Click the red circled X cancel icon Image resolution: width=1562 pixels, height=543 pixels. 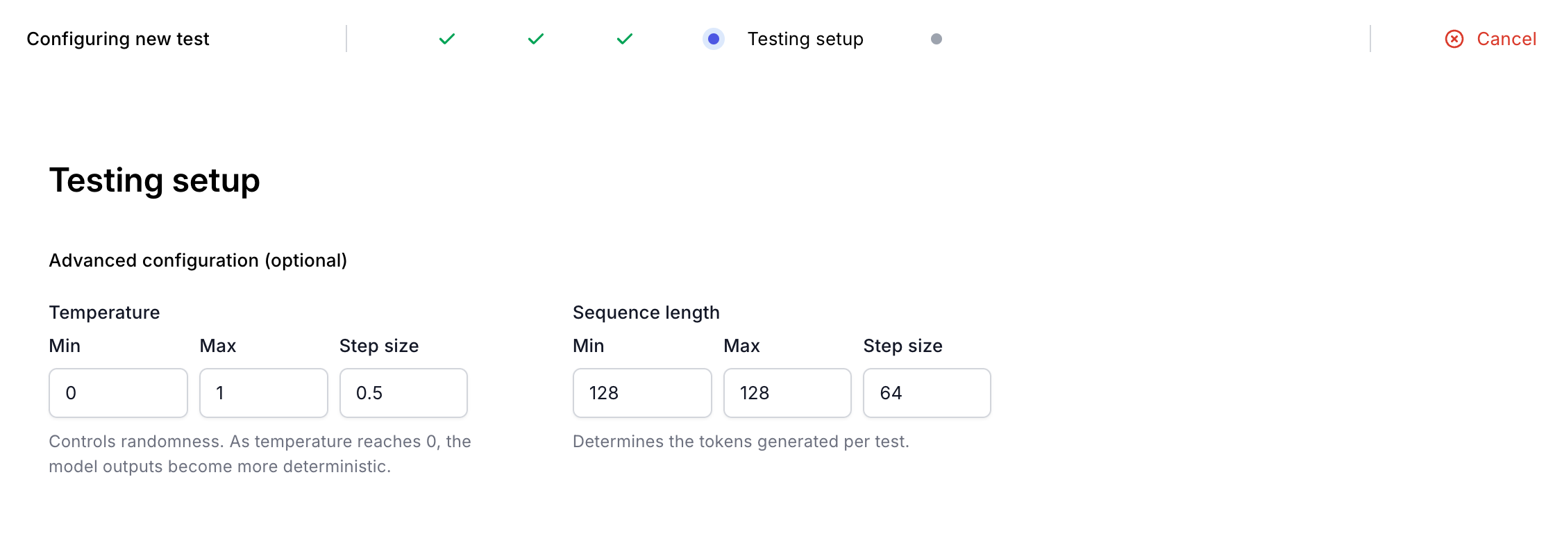click(x=1454, y=39)
